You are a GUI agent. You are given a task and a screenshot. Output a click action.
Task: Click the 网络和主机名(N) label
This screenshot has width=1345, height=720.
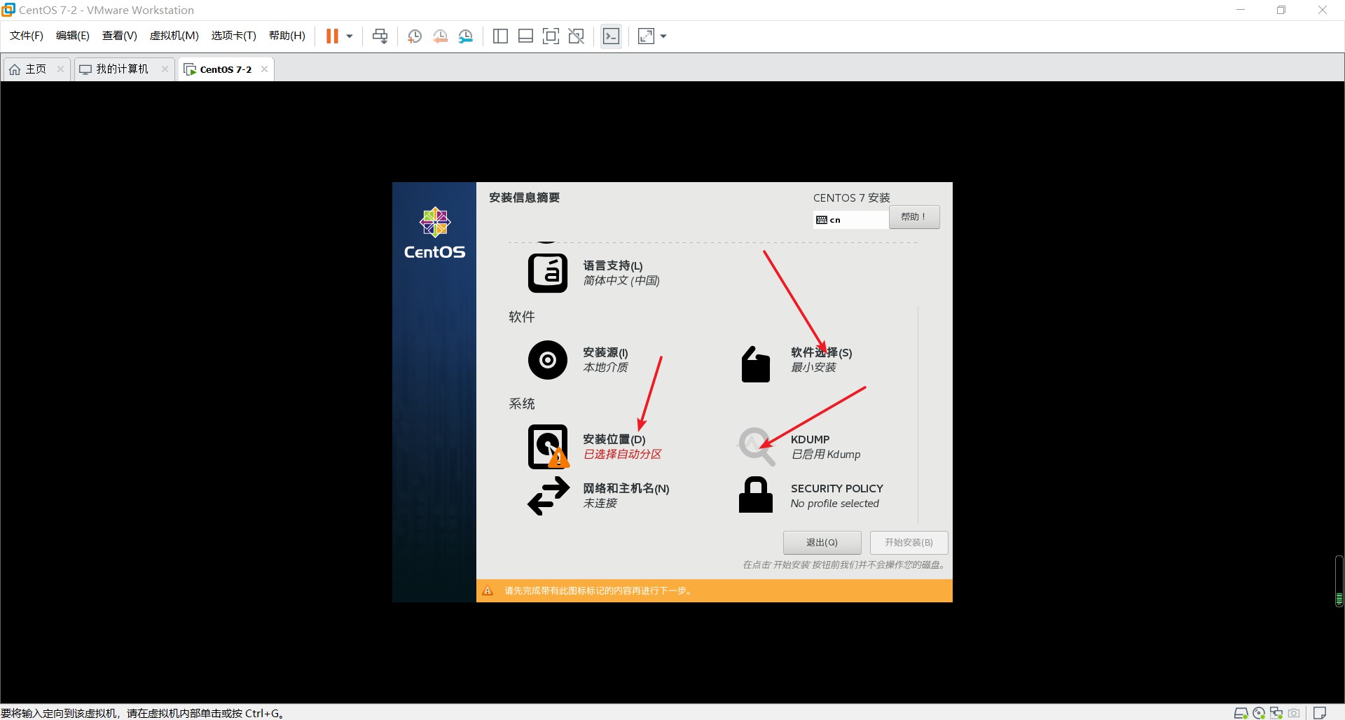(626, 488)
